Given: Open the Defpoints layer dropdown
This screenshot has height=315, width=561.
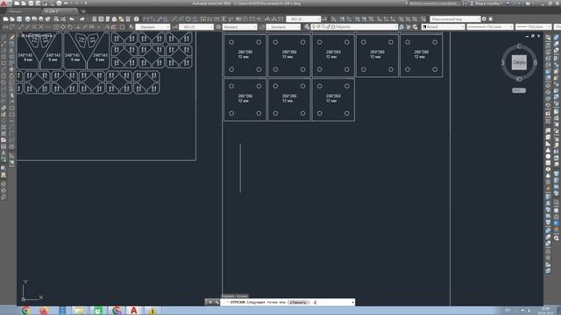Looking at the screenshot, I should [354, 27].
